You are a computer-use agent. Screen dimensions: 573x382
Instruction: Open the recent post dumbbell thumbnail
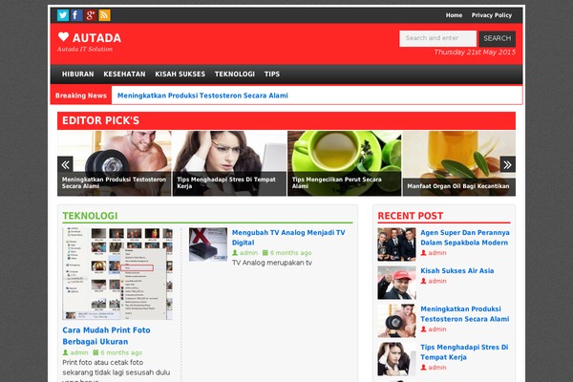tap(397, 321)
